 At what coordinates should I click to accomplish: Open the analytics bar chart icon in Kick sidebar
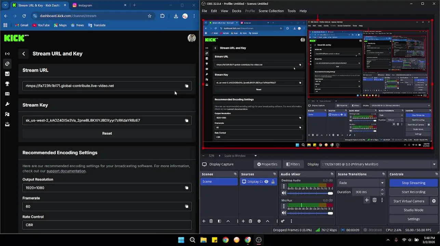(x=7, y=74)
